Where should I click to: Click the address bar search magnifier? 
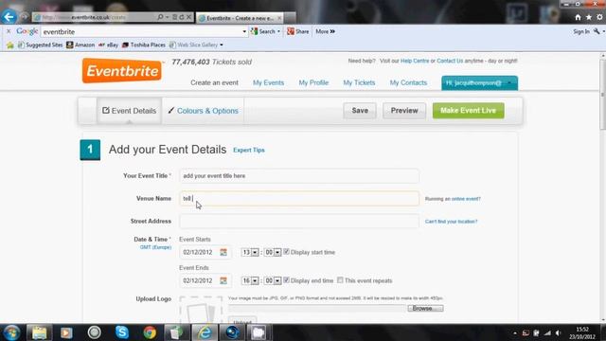pos(160,17)
